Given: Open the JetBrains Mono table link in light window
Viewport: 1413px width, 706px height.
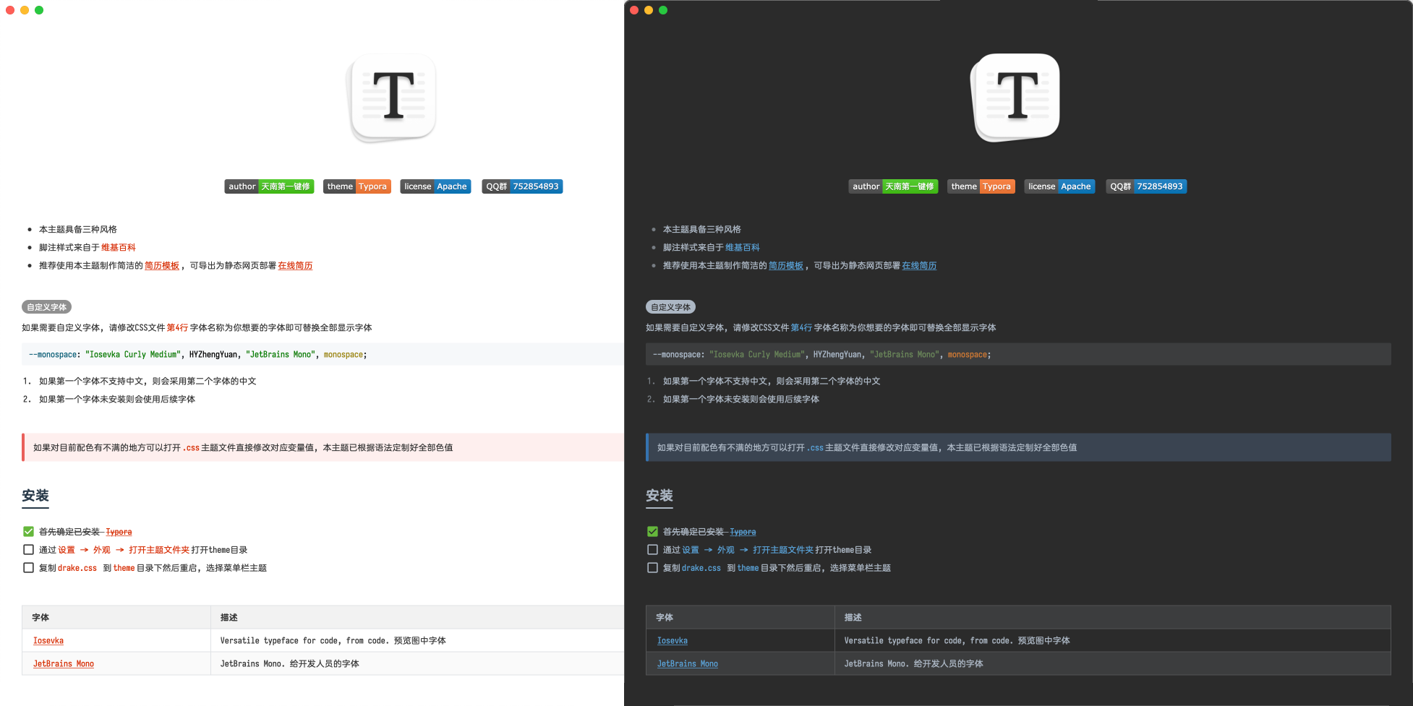Looking at the screenshot, I should [64, 664].
